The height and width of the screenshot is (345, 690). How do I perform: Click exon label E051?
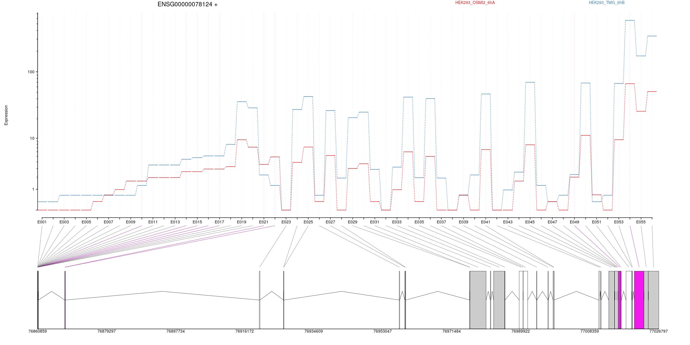click(x=597, y=222)
